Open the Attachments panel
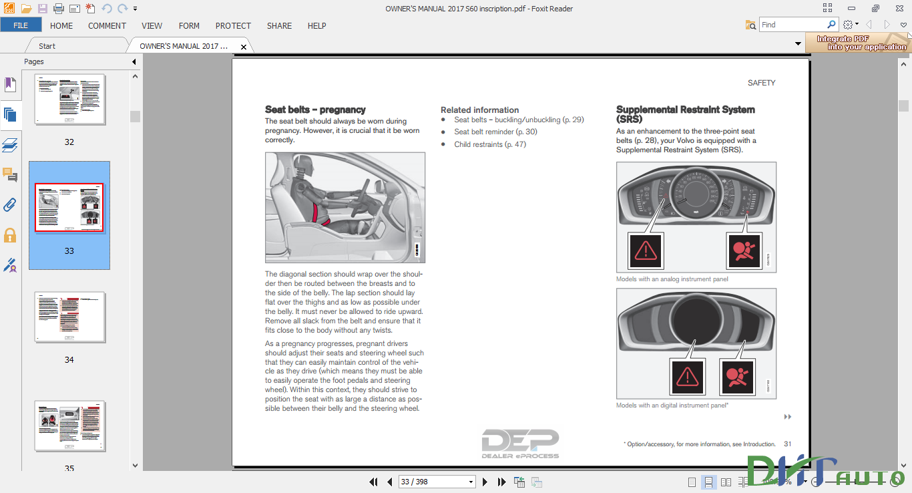Image resolution: width=912 pixels, height=493 pixels. [x=9, y=204]
